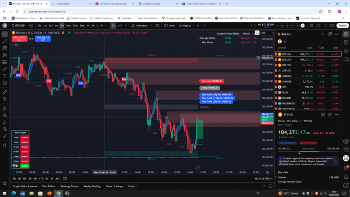Select the trend line drawing tool
Image resolution: width=350 pixels, height=197 pixels.
5,41
